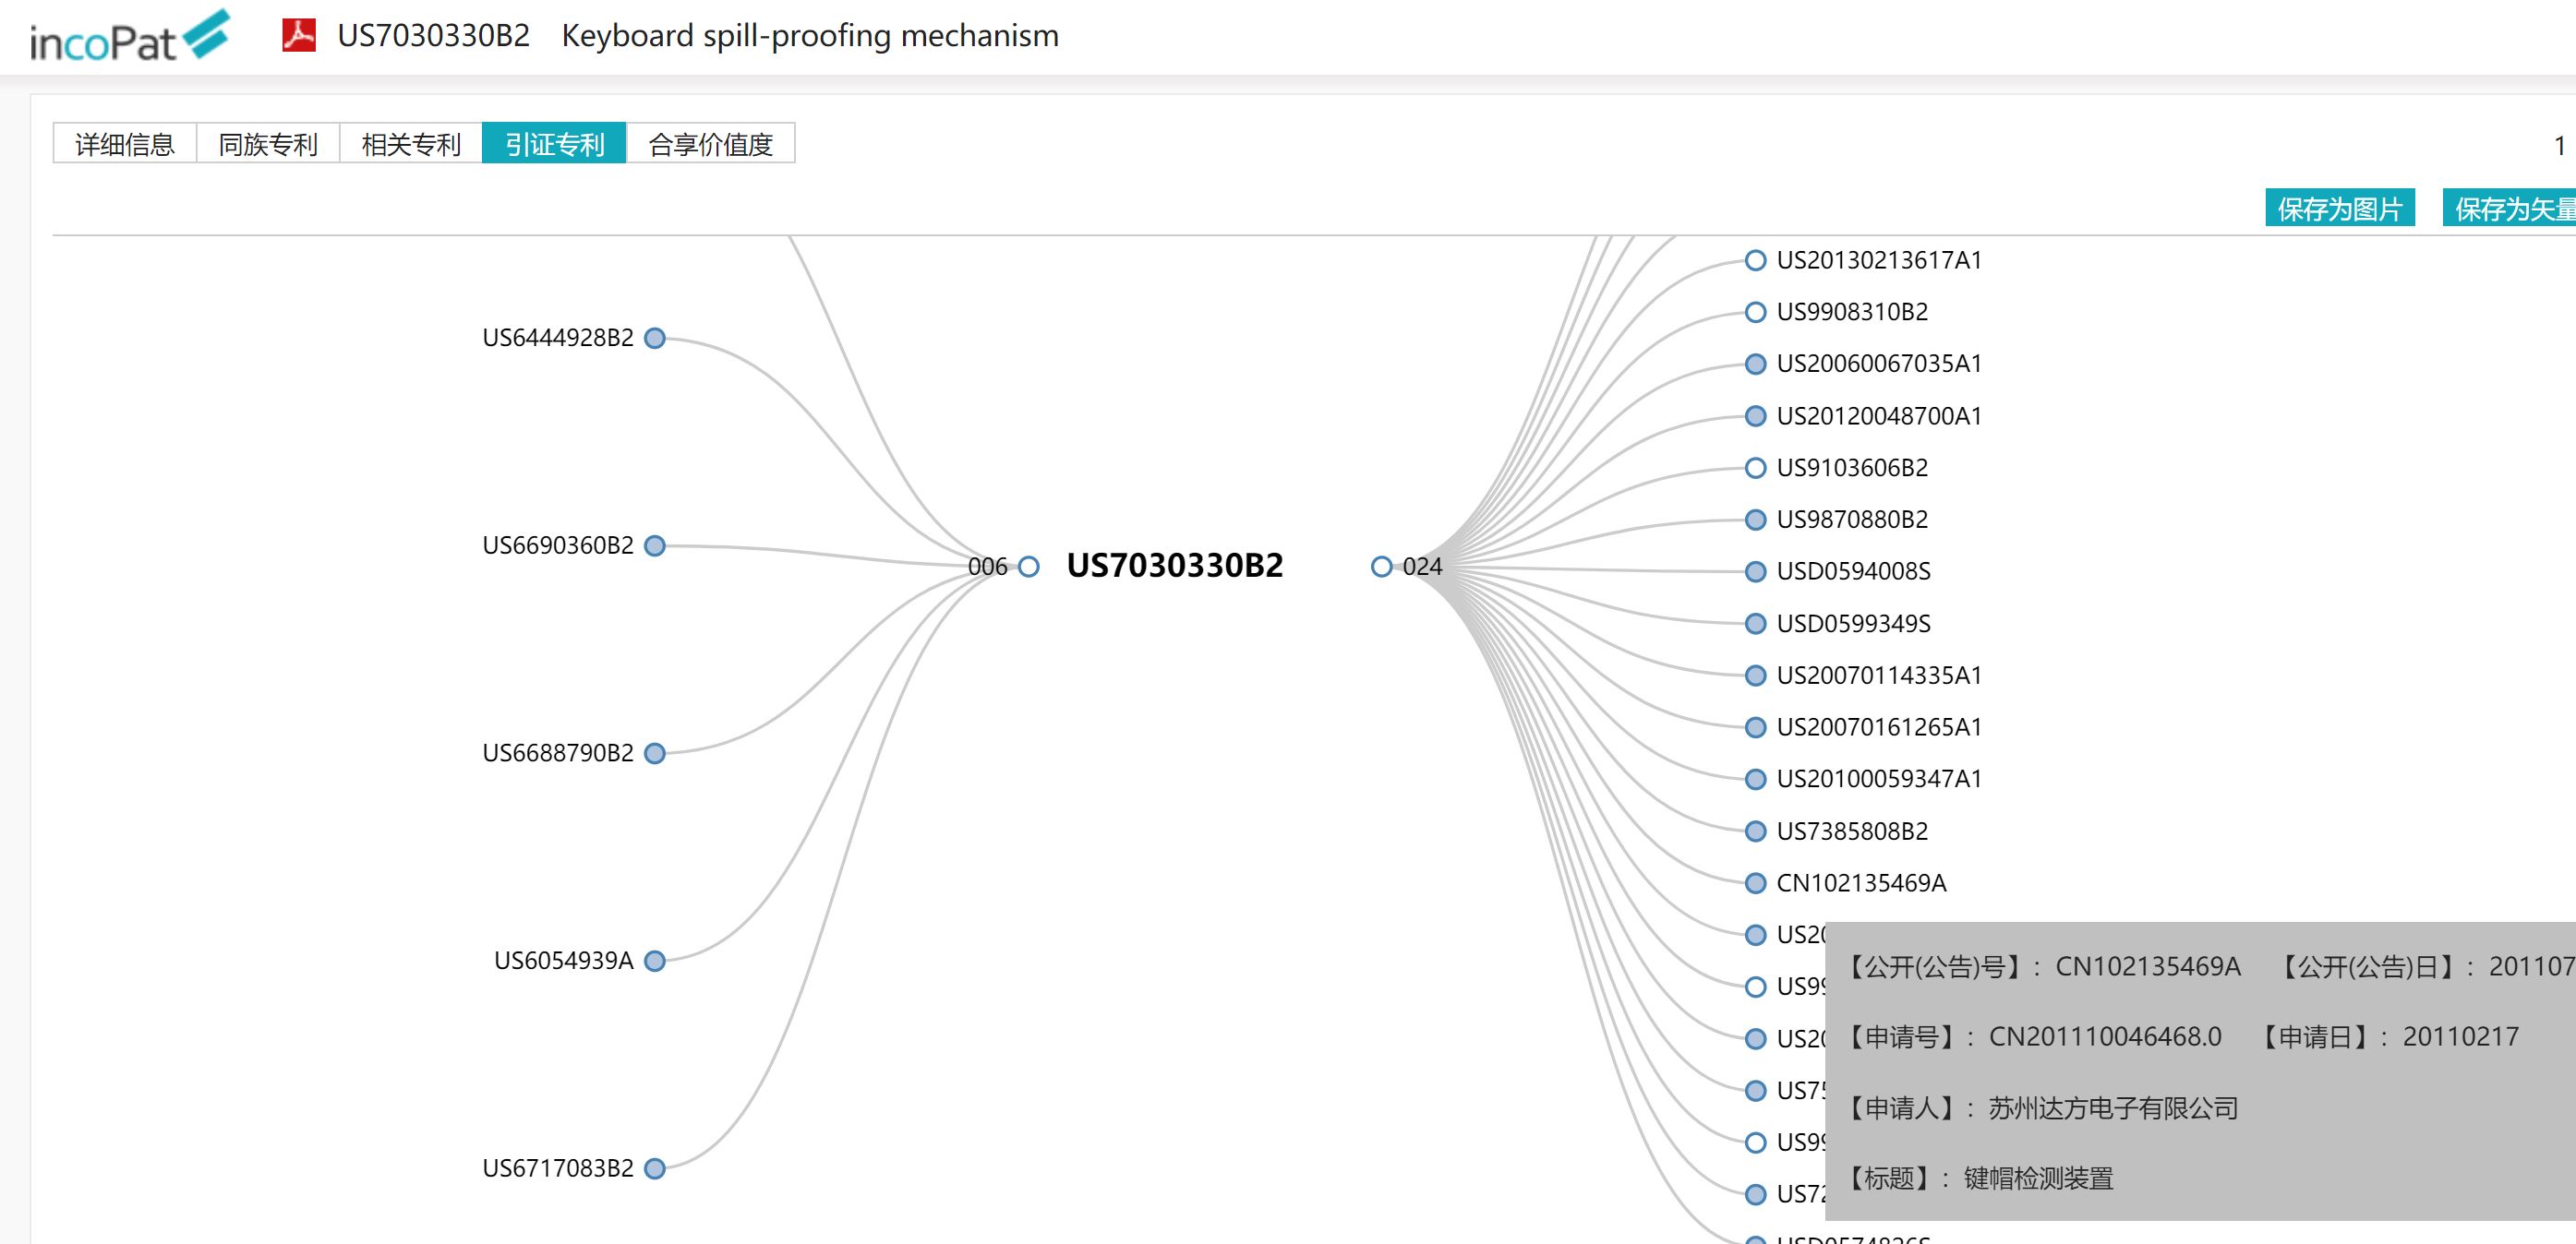
Task: Click the incoPat logo
Action: 130,37
